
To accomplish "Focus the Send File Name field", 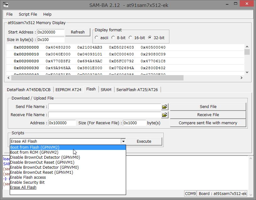I will (x=105, y=107).
